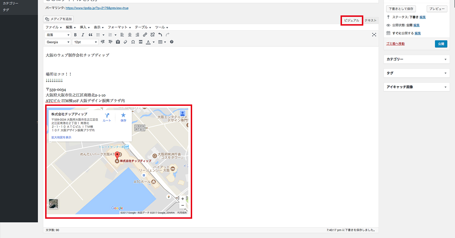The height and width of the screenshot is (238, 455).
Task: Toggle bold formatting in the editor toolbar
Action: click(75, 35)
